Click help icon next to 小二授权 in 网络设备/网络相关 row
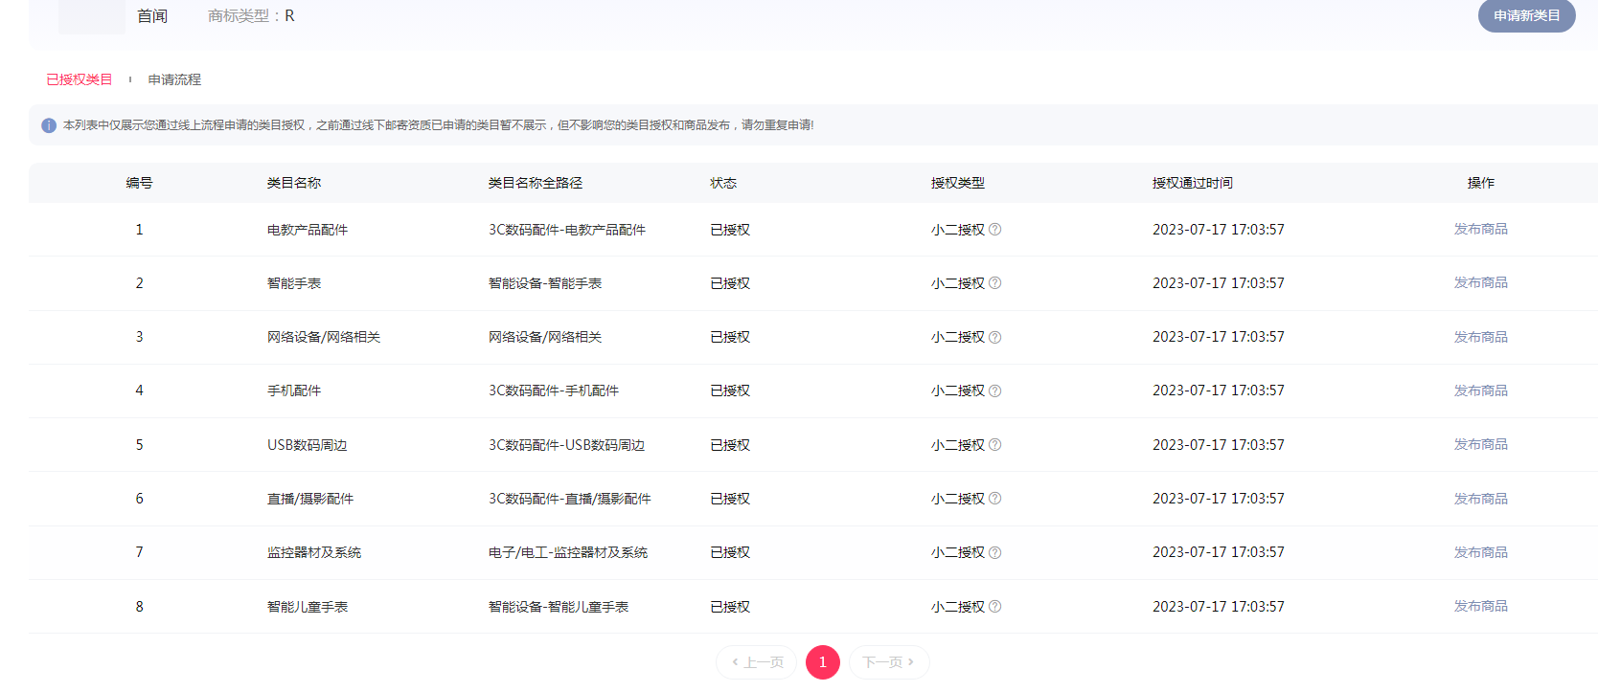The height and width of the screenshot is (692, 1598). (x=994, y=337)
